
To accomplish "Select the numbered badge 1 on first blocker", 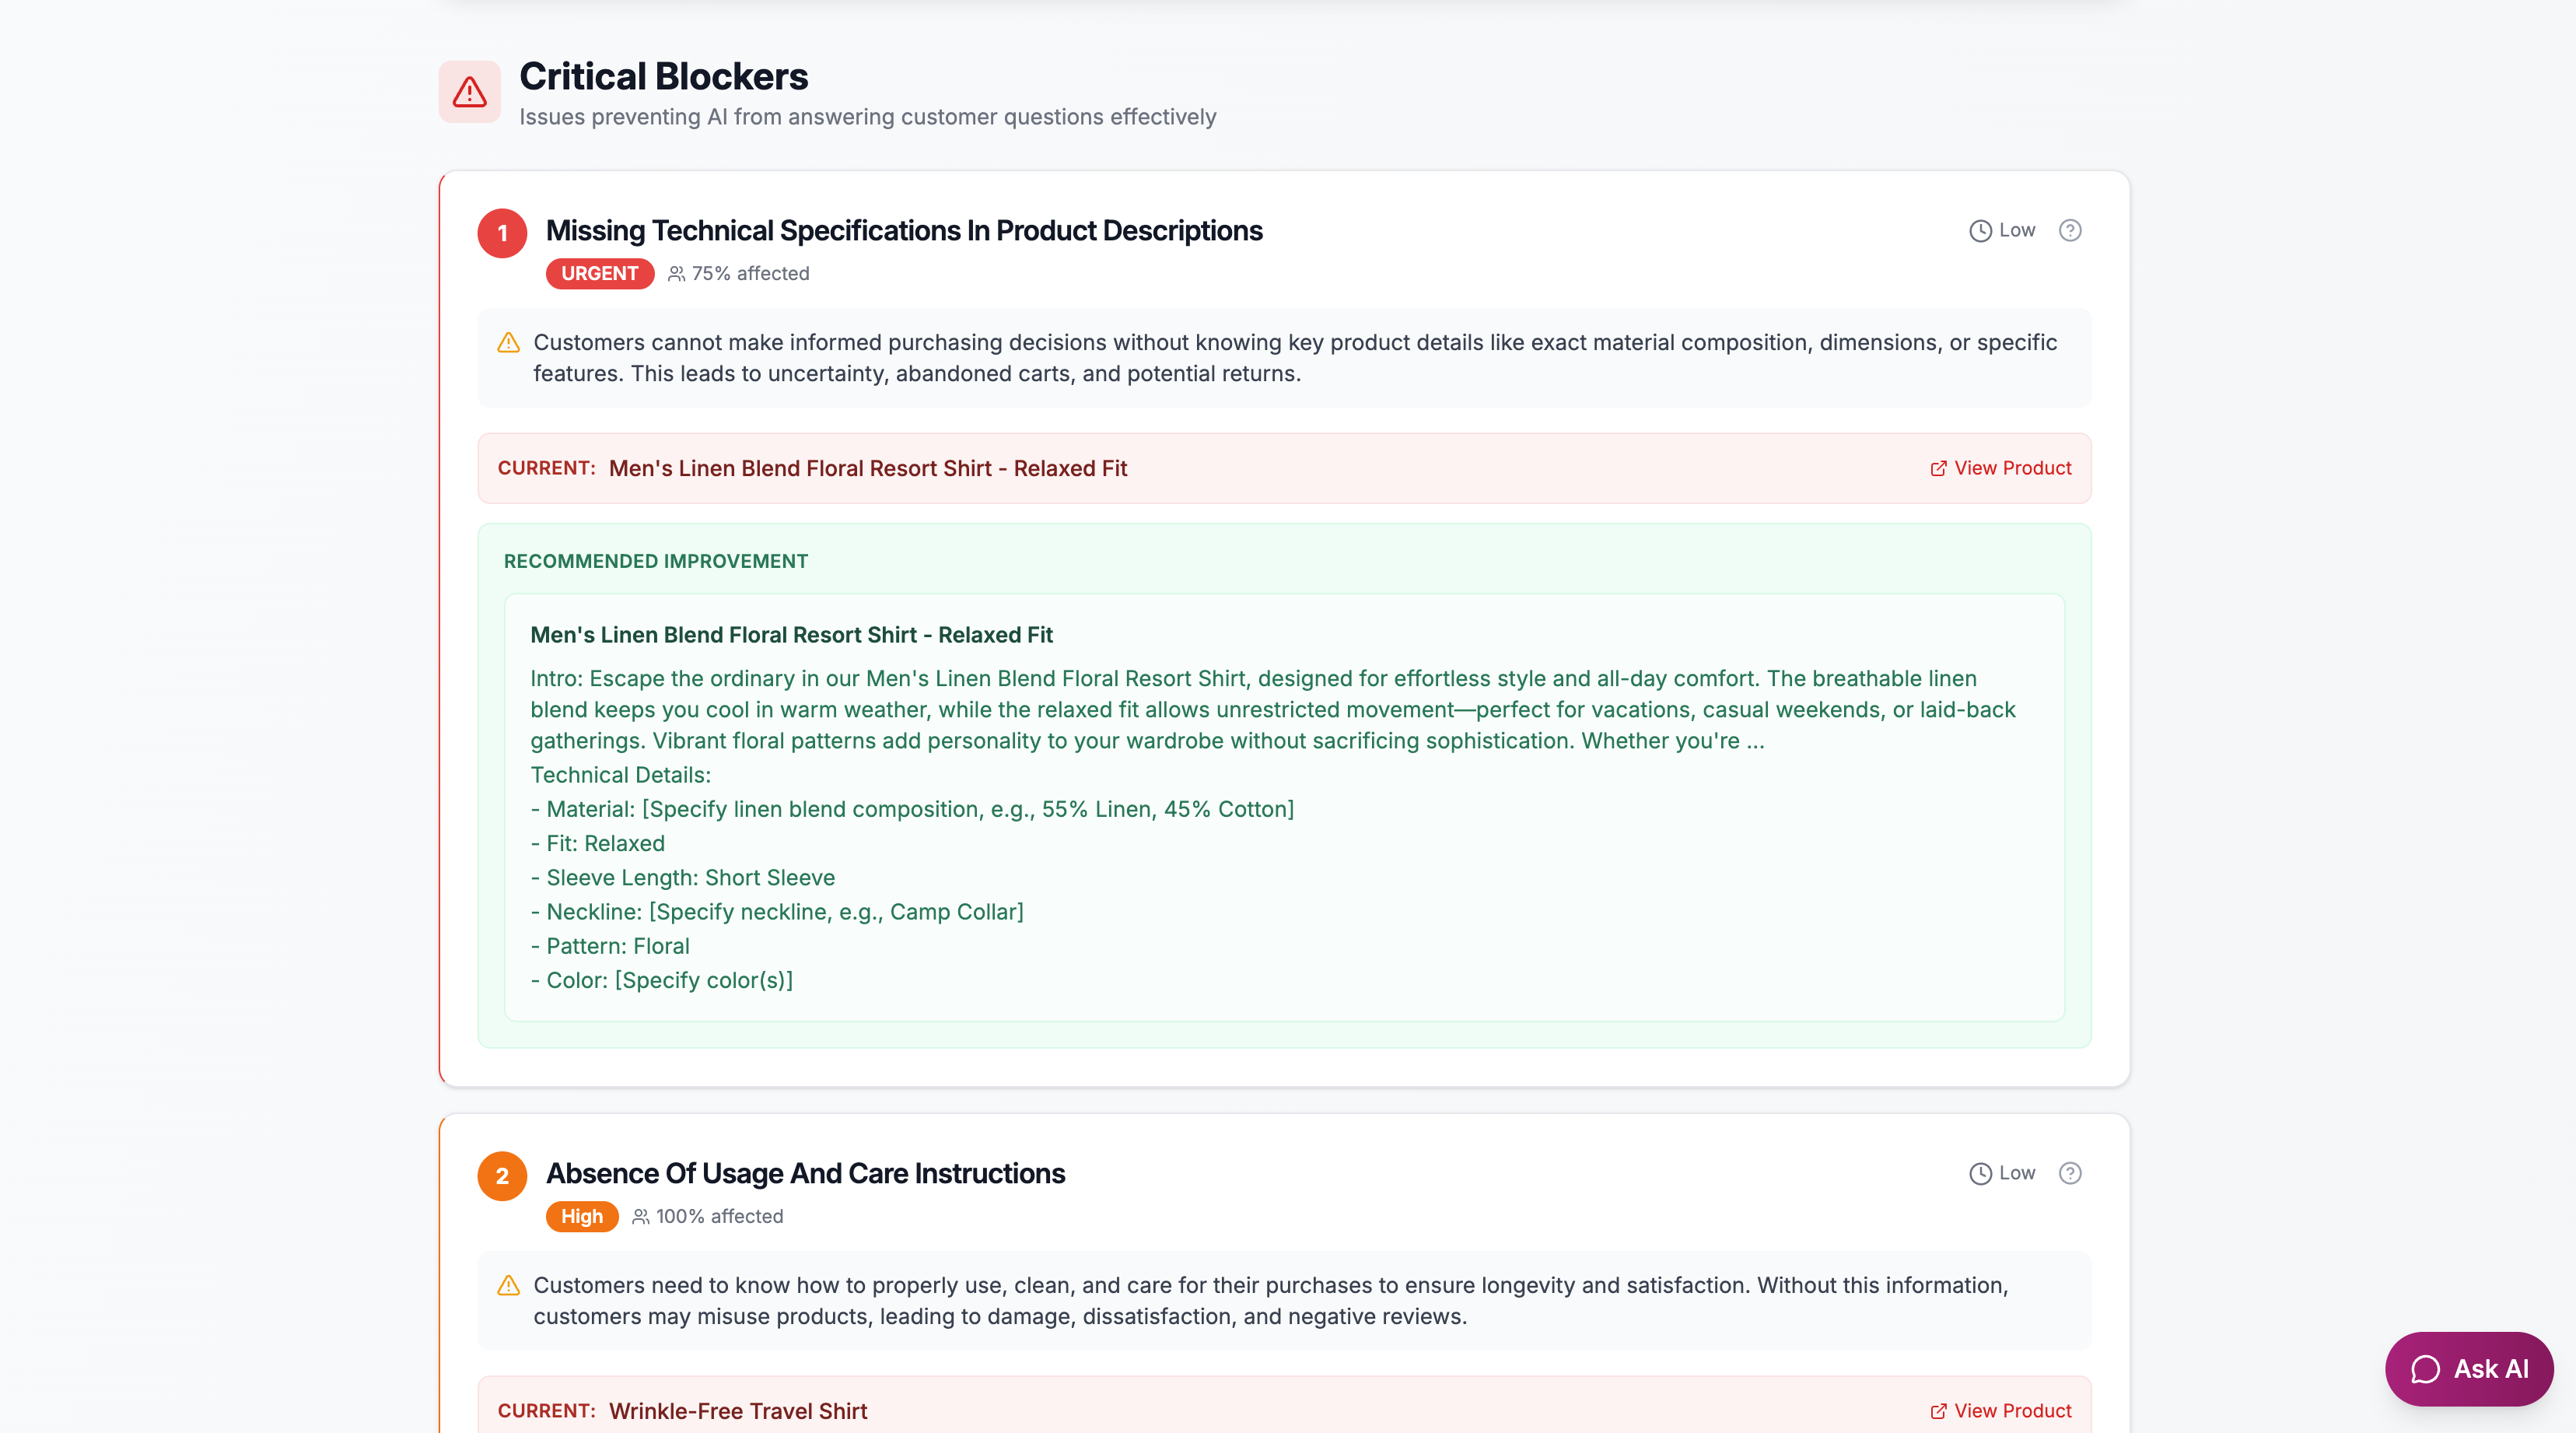I will click(x=502, y=232).
